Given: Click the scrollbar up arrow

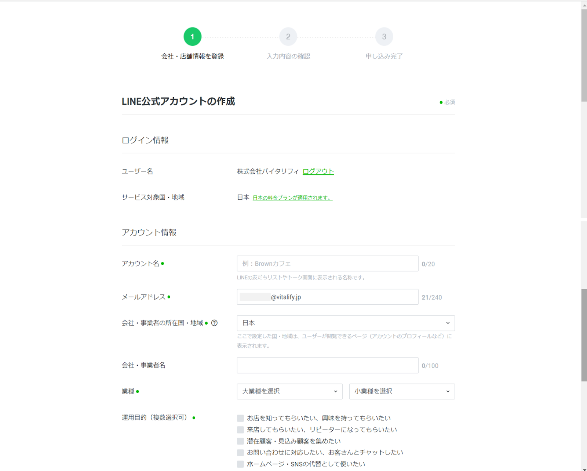Looking at the screenshot, I should tap(584, 5).
